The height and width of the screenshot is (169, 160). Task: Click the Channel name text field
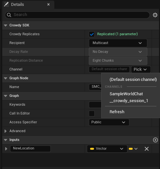[x=109, y=69]
